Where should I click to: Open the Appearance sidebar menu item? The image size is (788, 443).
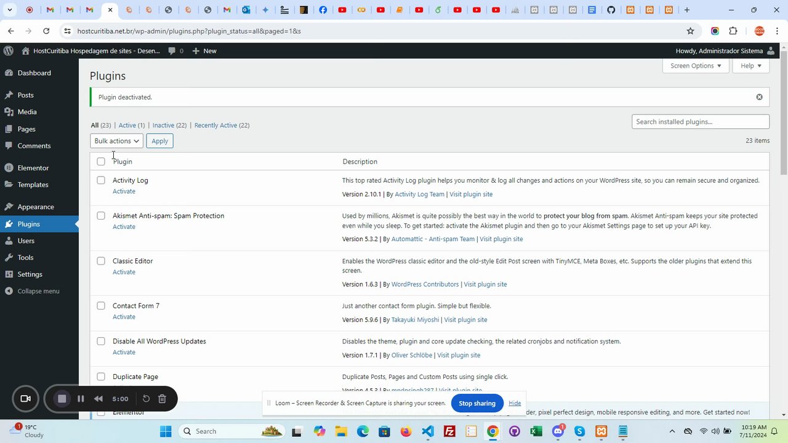36,207
